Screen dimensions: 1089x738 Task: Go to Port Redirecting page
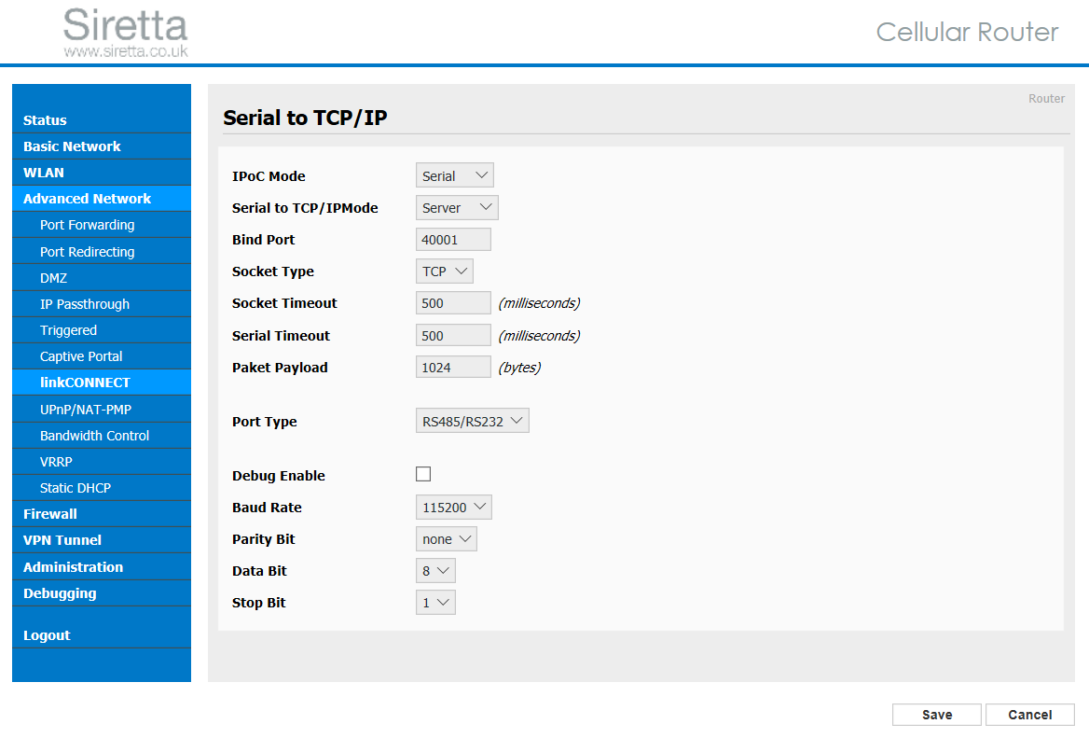coord(102,252)
